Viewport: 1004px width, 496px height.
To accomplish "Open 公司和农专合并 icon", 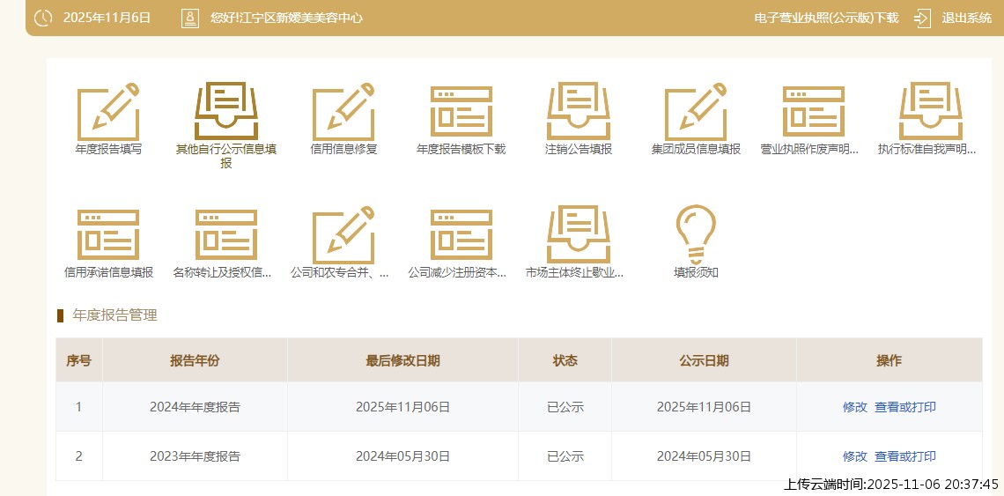I will click(x=343, y=235).
